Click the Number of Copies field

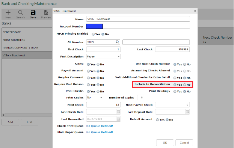click(140, 98)
